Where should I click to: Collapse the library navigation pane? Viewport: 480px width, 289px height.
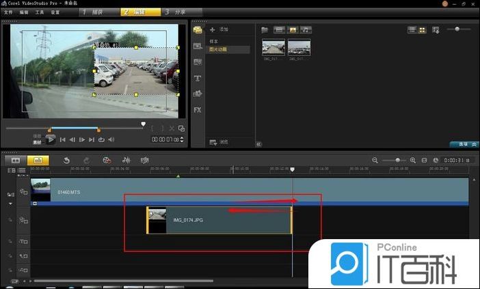(258, 144)
